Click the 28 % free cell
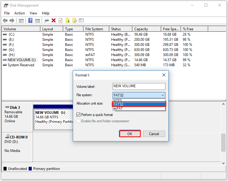228x181 pixels. click(186, 34)
